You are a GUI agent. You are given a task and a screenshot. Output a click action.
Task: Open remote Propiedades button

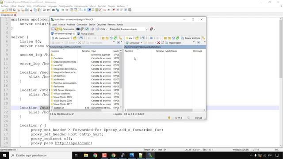(173, 43)
